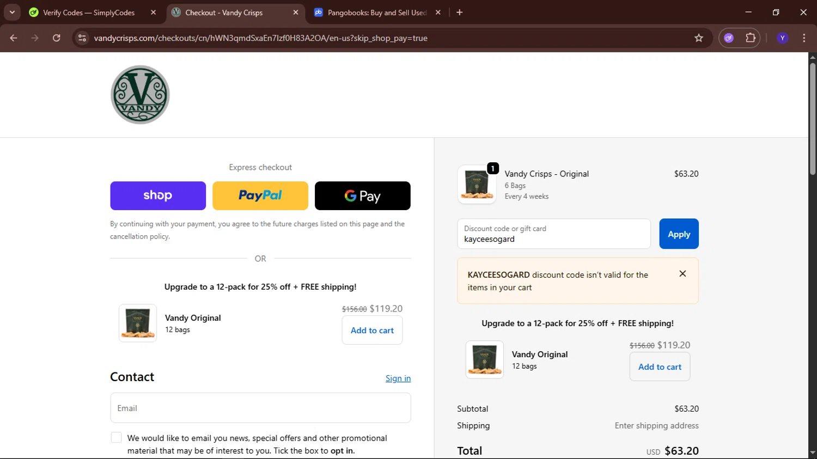Close the Pangobooks tab
Viewport: 817px width, 459px height.
click(438, 13)
